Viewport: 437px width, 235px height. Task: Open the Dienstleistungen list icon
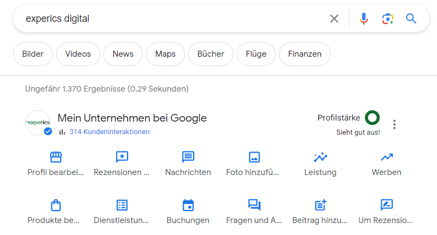pyautogui.click(x=122, y=205)
